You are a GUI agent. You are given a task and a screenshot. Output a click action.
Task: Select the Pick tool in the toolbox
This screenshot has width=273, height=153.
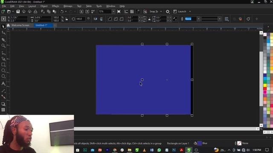click(x=3, y=26)
